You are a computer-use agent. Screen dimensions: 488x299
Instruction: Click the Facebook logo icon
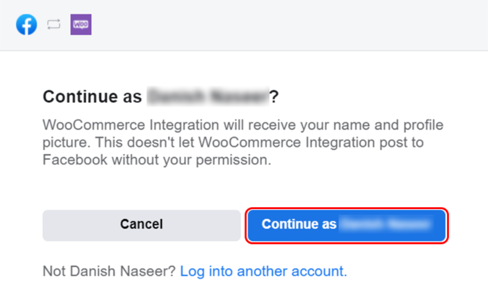(27, 24)
